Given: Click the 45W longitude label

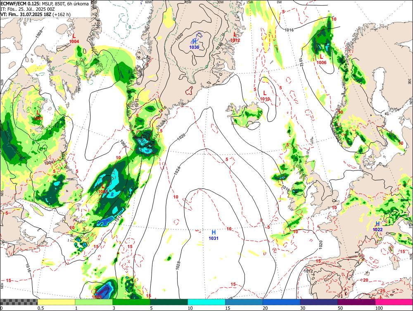Looking at the screenshot, I should [188, 2].
